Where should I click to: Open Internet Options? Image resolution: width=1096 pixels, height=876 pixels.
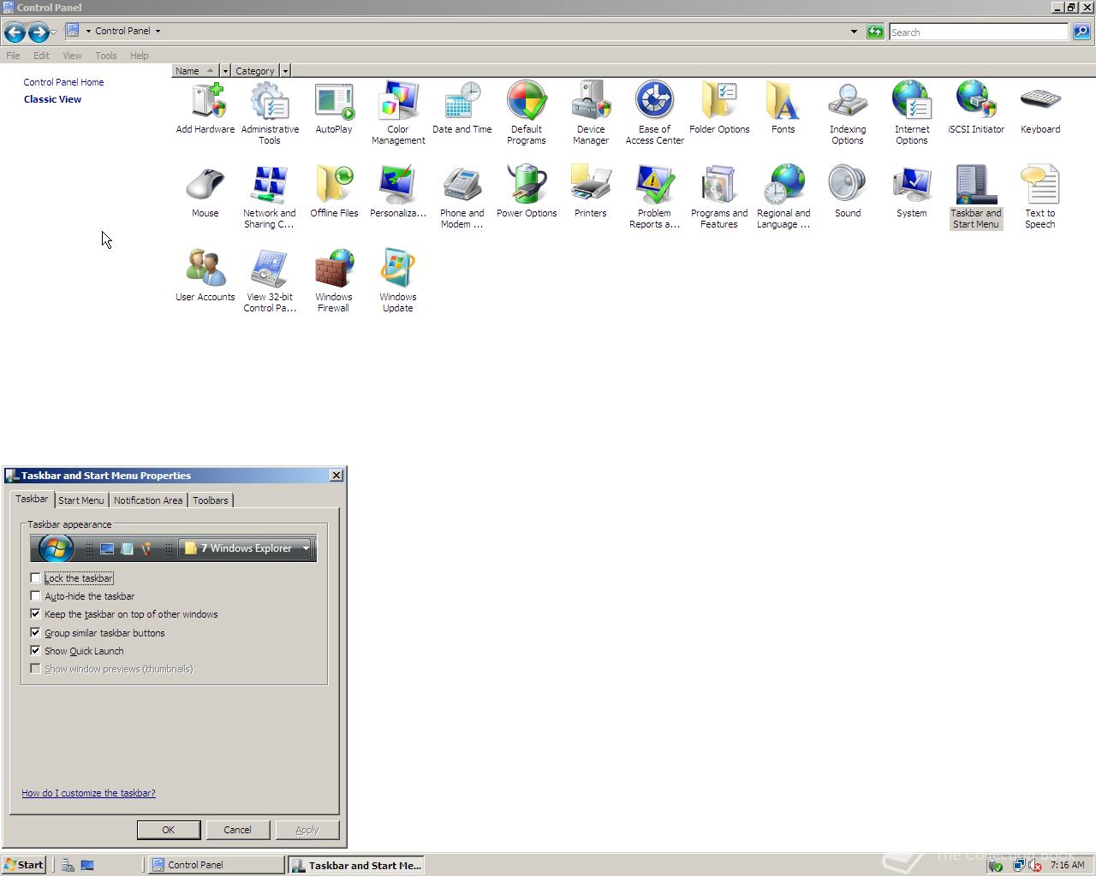pyautogui.click(x=912, y=113)
